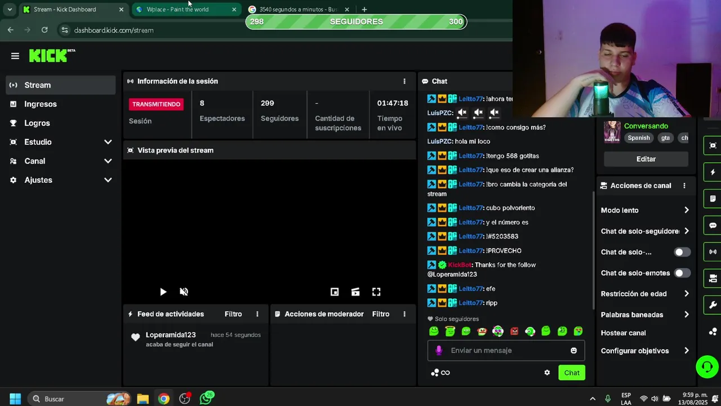The height and width of the screenshot is (406, 721).
Task: Play the stream preview
Action: [163, 292]
